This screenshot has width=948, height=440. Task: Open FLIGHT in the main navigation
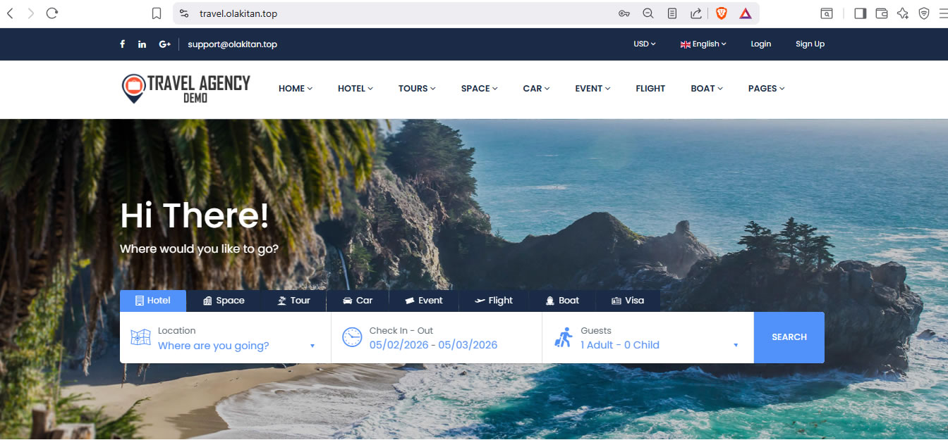pyautogui.click(x=650, y=88)
